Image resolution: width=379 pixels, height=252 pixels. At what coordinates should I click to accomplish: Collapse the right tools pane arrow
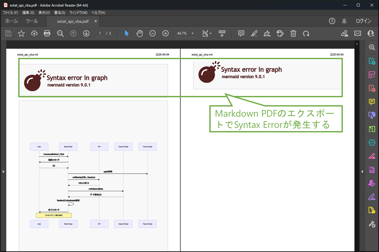(x=362, y=172)
